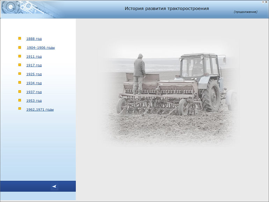
Task: Select the "1953 год" link
Action: [34, 101]
